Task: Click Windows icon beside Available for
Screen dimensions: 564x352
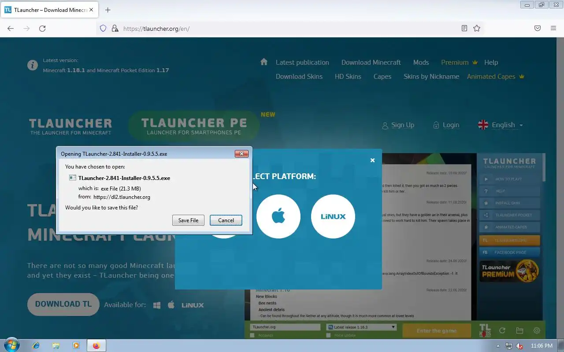Action: click(x=157, y=305)
